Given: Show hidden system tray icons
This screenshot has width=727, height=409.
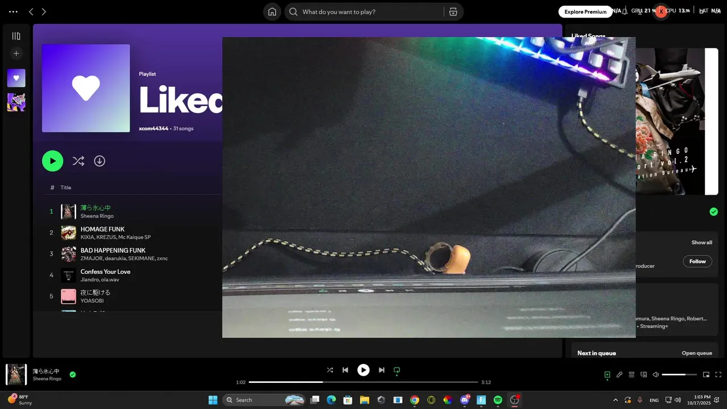Looking at the screenshot, I should [x=616, y=400].
